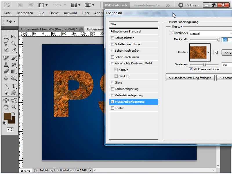Image resolution: width=232 pixels, height=174 pixels.
Task: Select the Horizontal Type tool
Action: coord(14,86)
